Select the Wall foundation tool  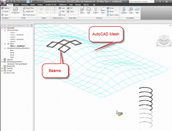click(x=131, y=10)
